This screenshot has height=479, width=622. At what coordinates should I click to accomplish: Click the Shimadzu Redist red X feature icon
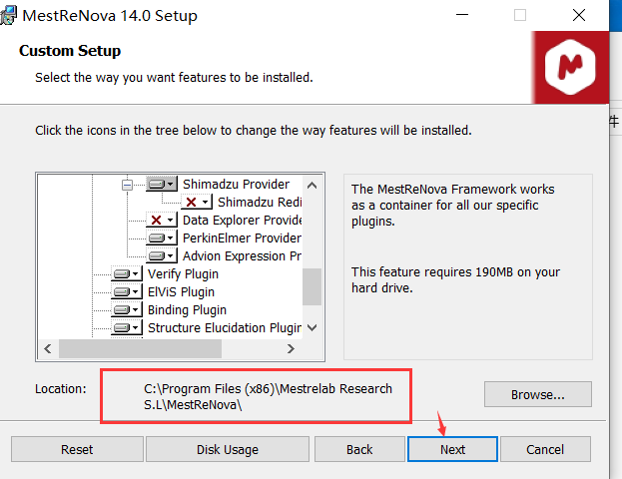click(197, 203)
